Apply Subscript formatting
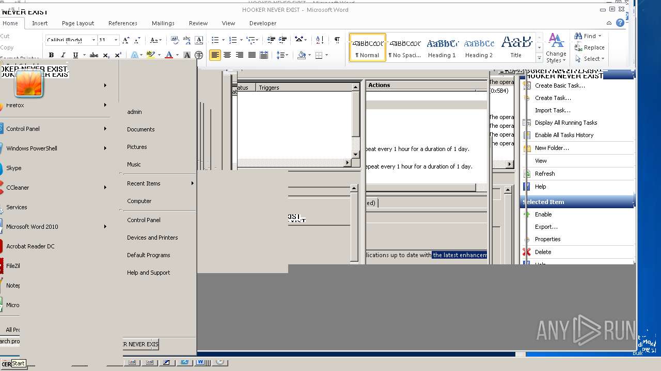The width and height of the screenshot is (661, 371). 106,55
